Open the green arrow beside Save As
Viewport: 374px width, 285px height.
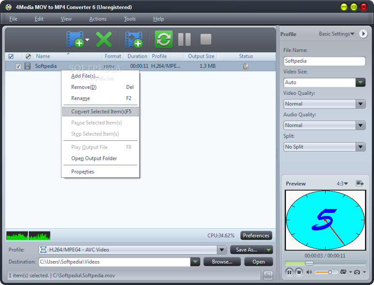pyautogui.click(x=268, y=250)
